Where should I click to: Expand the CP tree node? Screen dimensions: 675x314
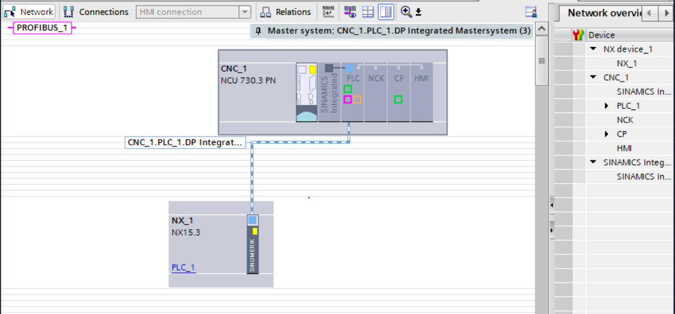[606, 134]
